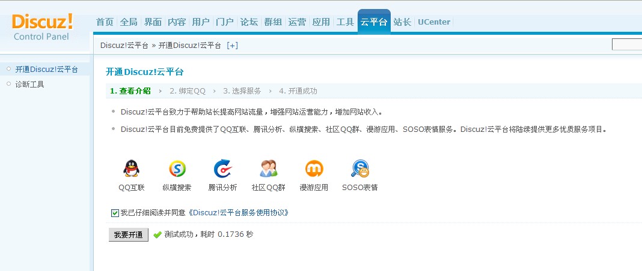Select the 运营 tab
This screenshot has height=271, width=642.
tap(297, 22)
